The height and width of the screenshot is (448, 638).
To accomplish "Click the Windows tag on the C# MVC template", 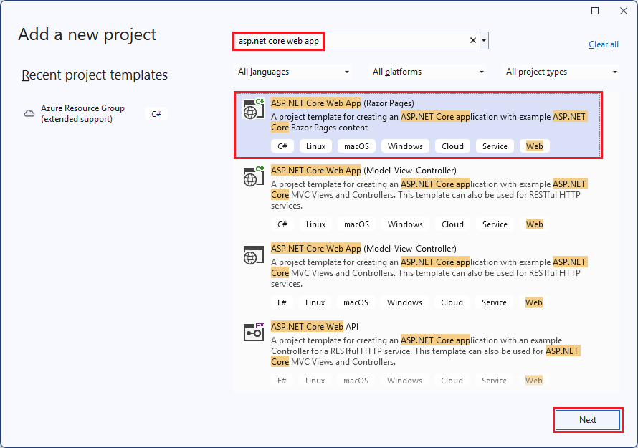I will 404,224.
